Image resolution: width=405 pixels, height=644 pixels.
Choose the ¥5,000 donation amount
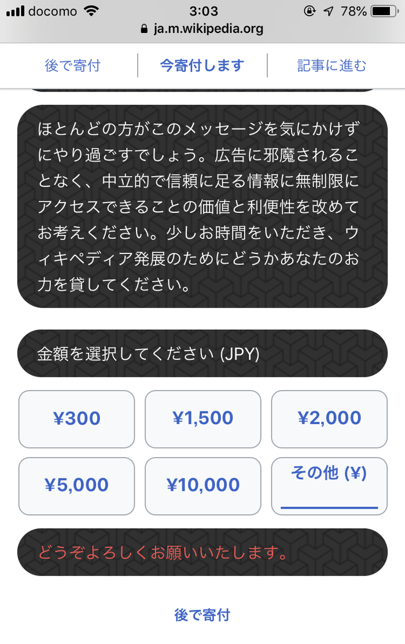tap(77, 486)
